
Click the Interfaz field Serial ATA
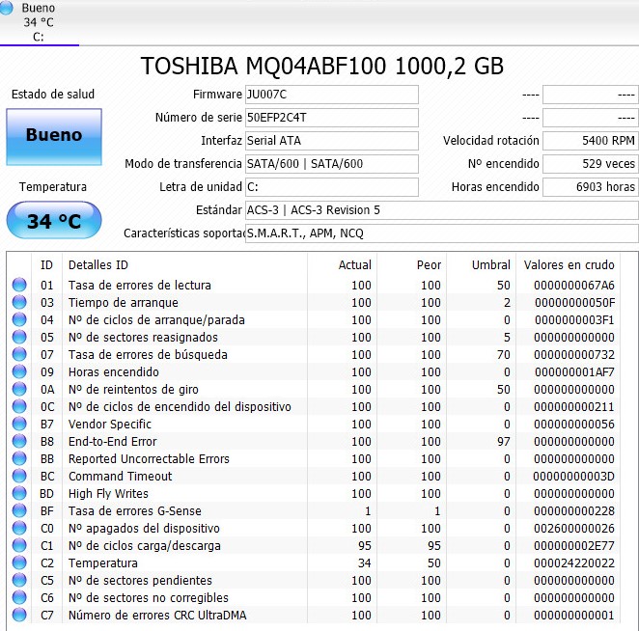point(332,141)
